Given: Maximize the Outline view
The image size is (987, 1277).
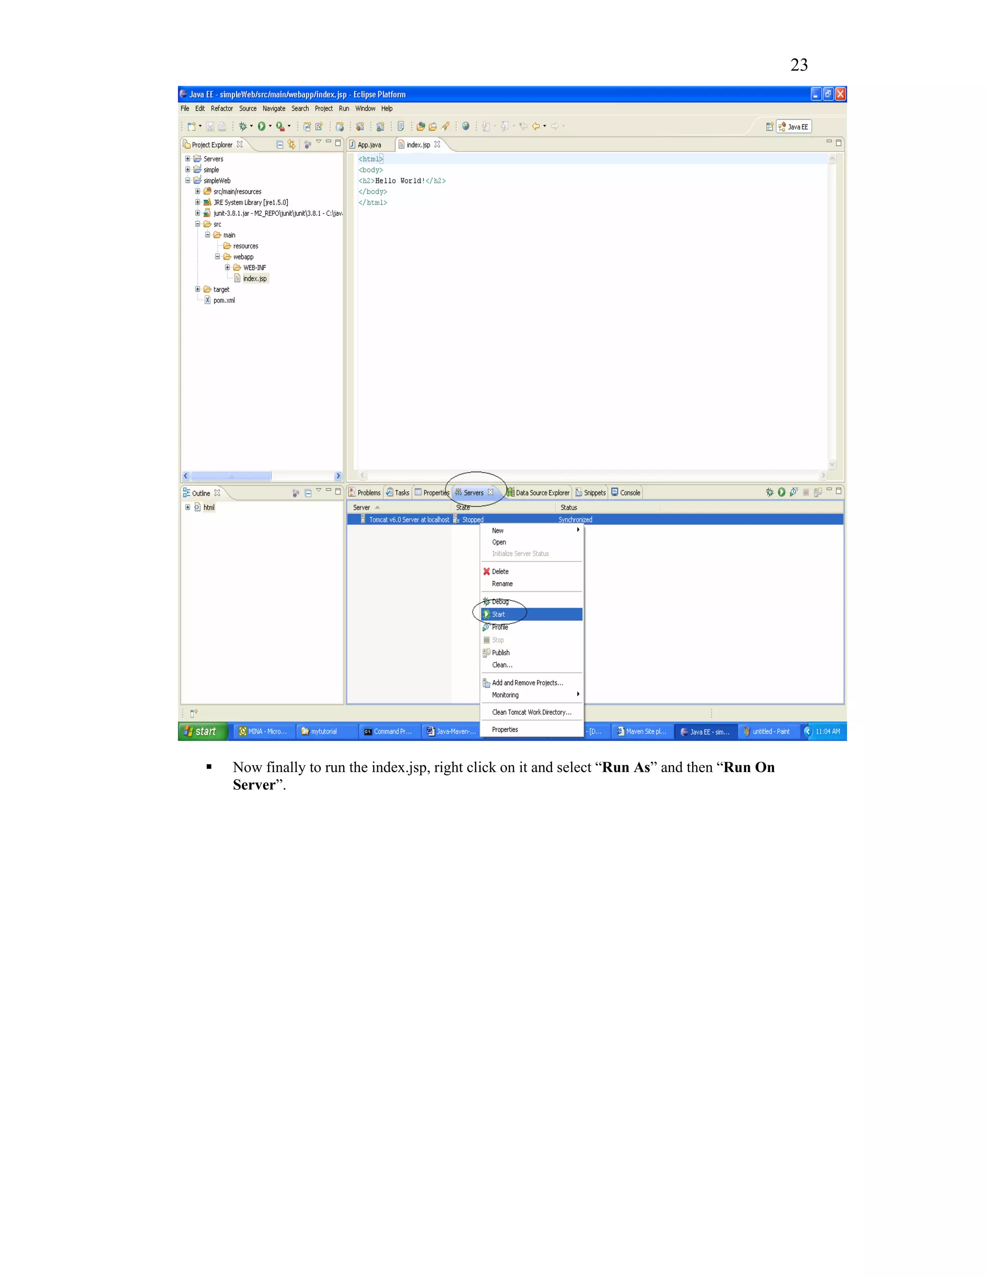Looking at the screenshot, I should tap(338, 491).
